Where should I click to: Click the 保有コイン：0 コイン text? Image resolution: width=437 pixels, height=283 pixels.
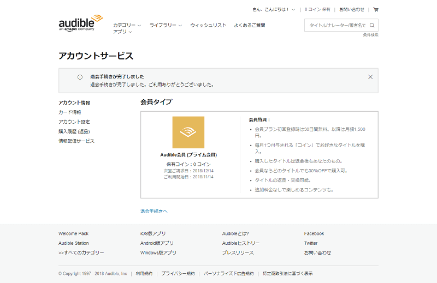tap(188, 165)
